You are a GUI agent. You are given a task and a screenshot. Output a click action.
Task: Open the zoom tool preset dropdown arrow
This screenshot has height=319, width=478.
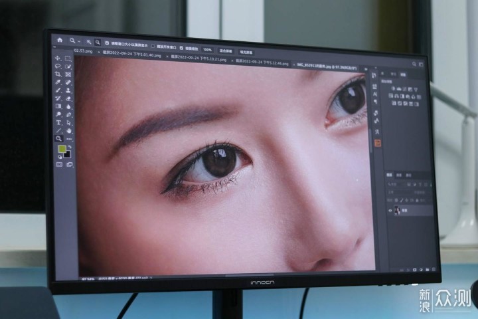79,41
